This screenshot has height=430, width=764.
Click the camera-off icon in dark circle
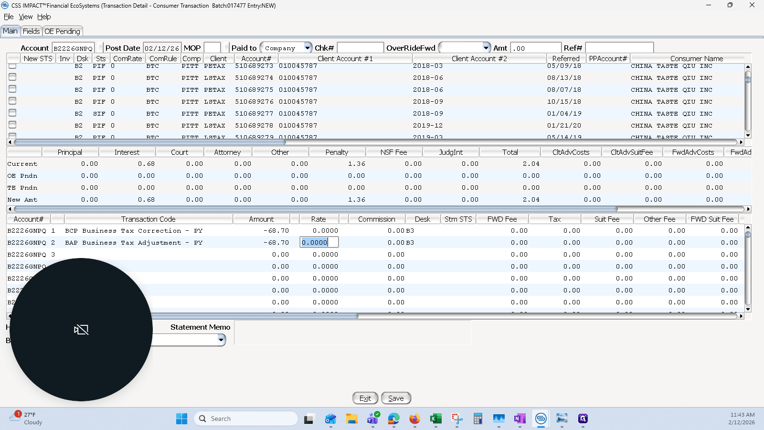81,330
